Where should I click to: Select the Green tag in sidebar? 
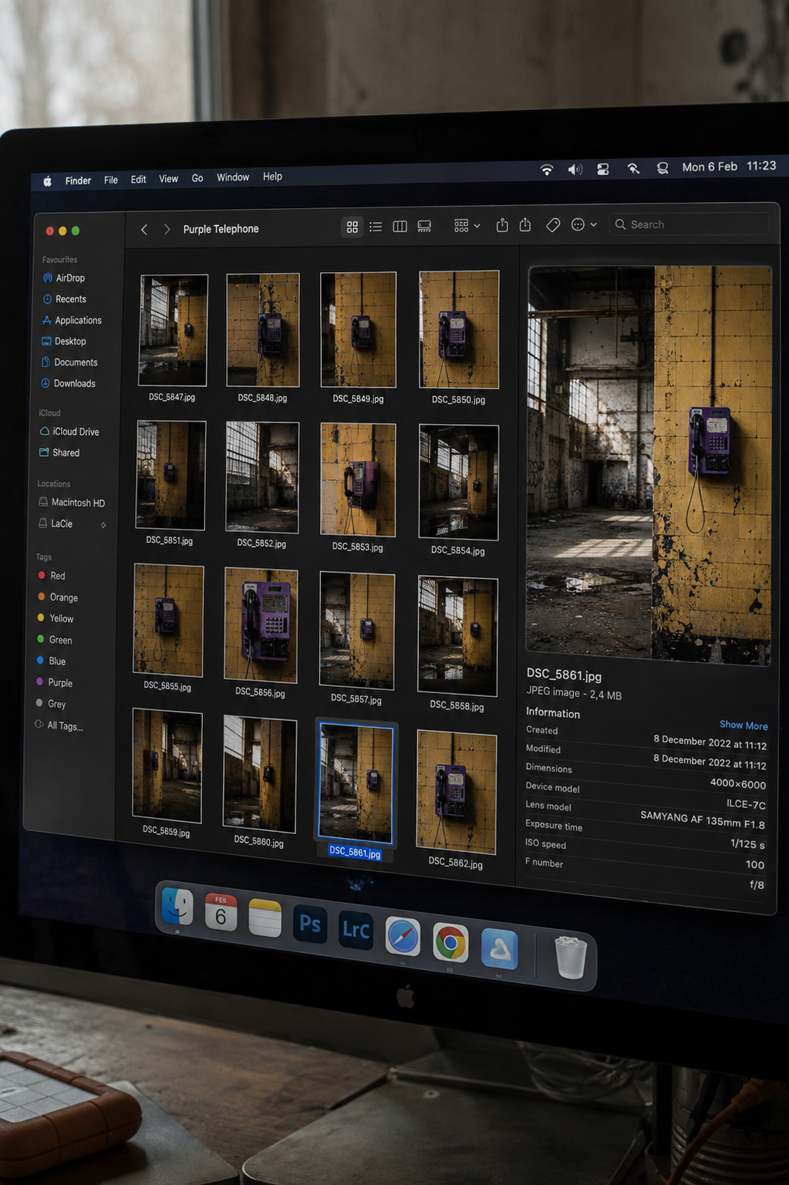point(54,640)
